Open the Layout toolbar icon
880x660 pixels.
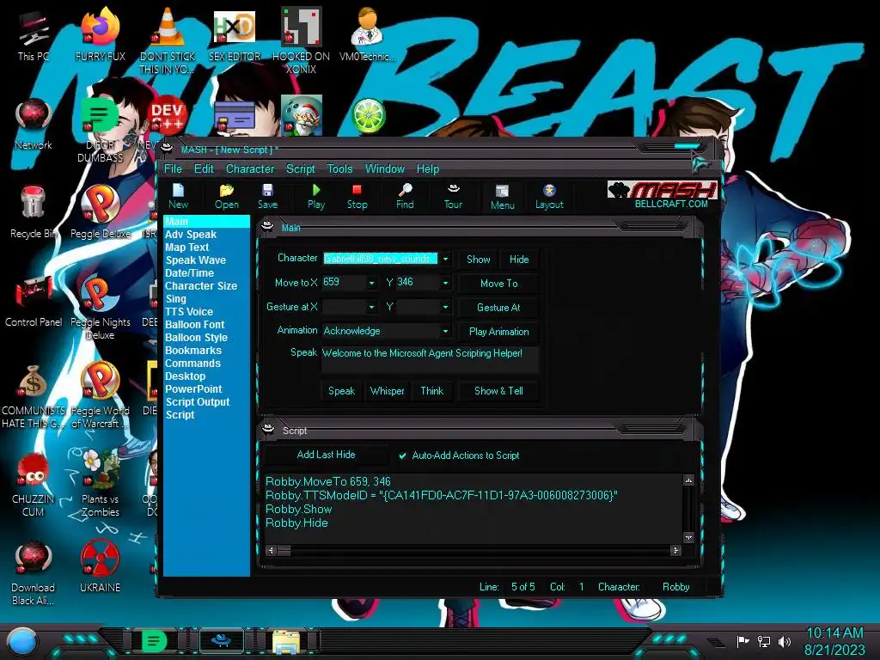549,197
